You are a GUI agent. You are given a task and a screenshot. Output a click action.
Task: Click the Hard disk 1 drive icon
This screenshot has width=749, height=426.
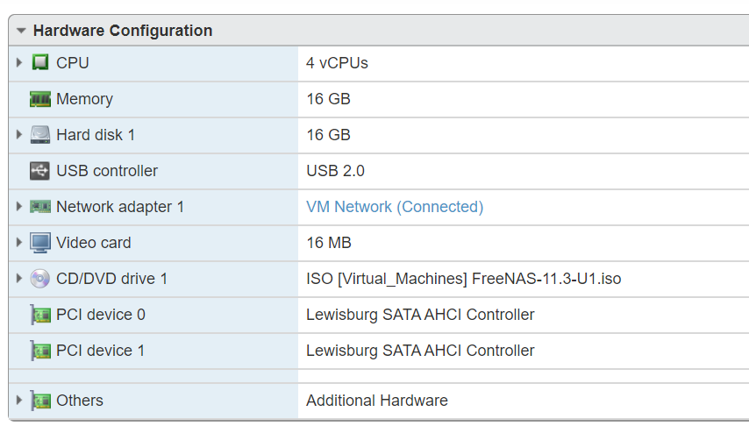pyautogui.click(x=40, y=135)
